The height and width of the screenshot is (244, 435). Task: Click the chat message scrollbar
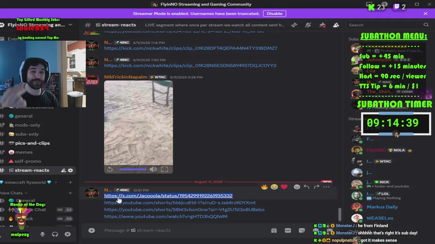(x=340, y=214)
